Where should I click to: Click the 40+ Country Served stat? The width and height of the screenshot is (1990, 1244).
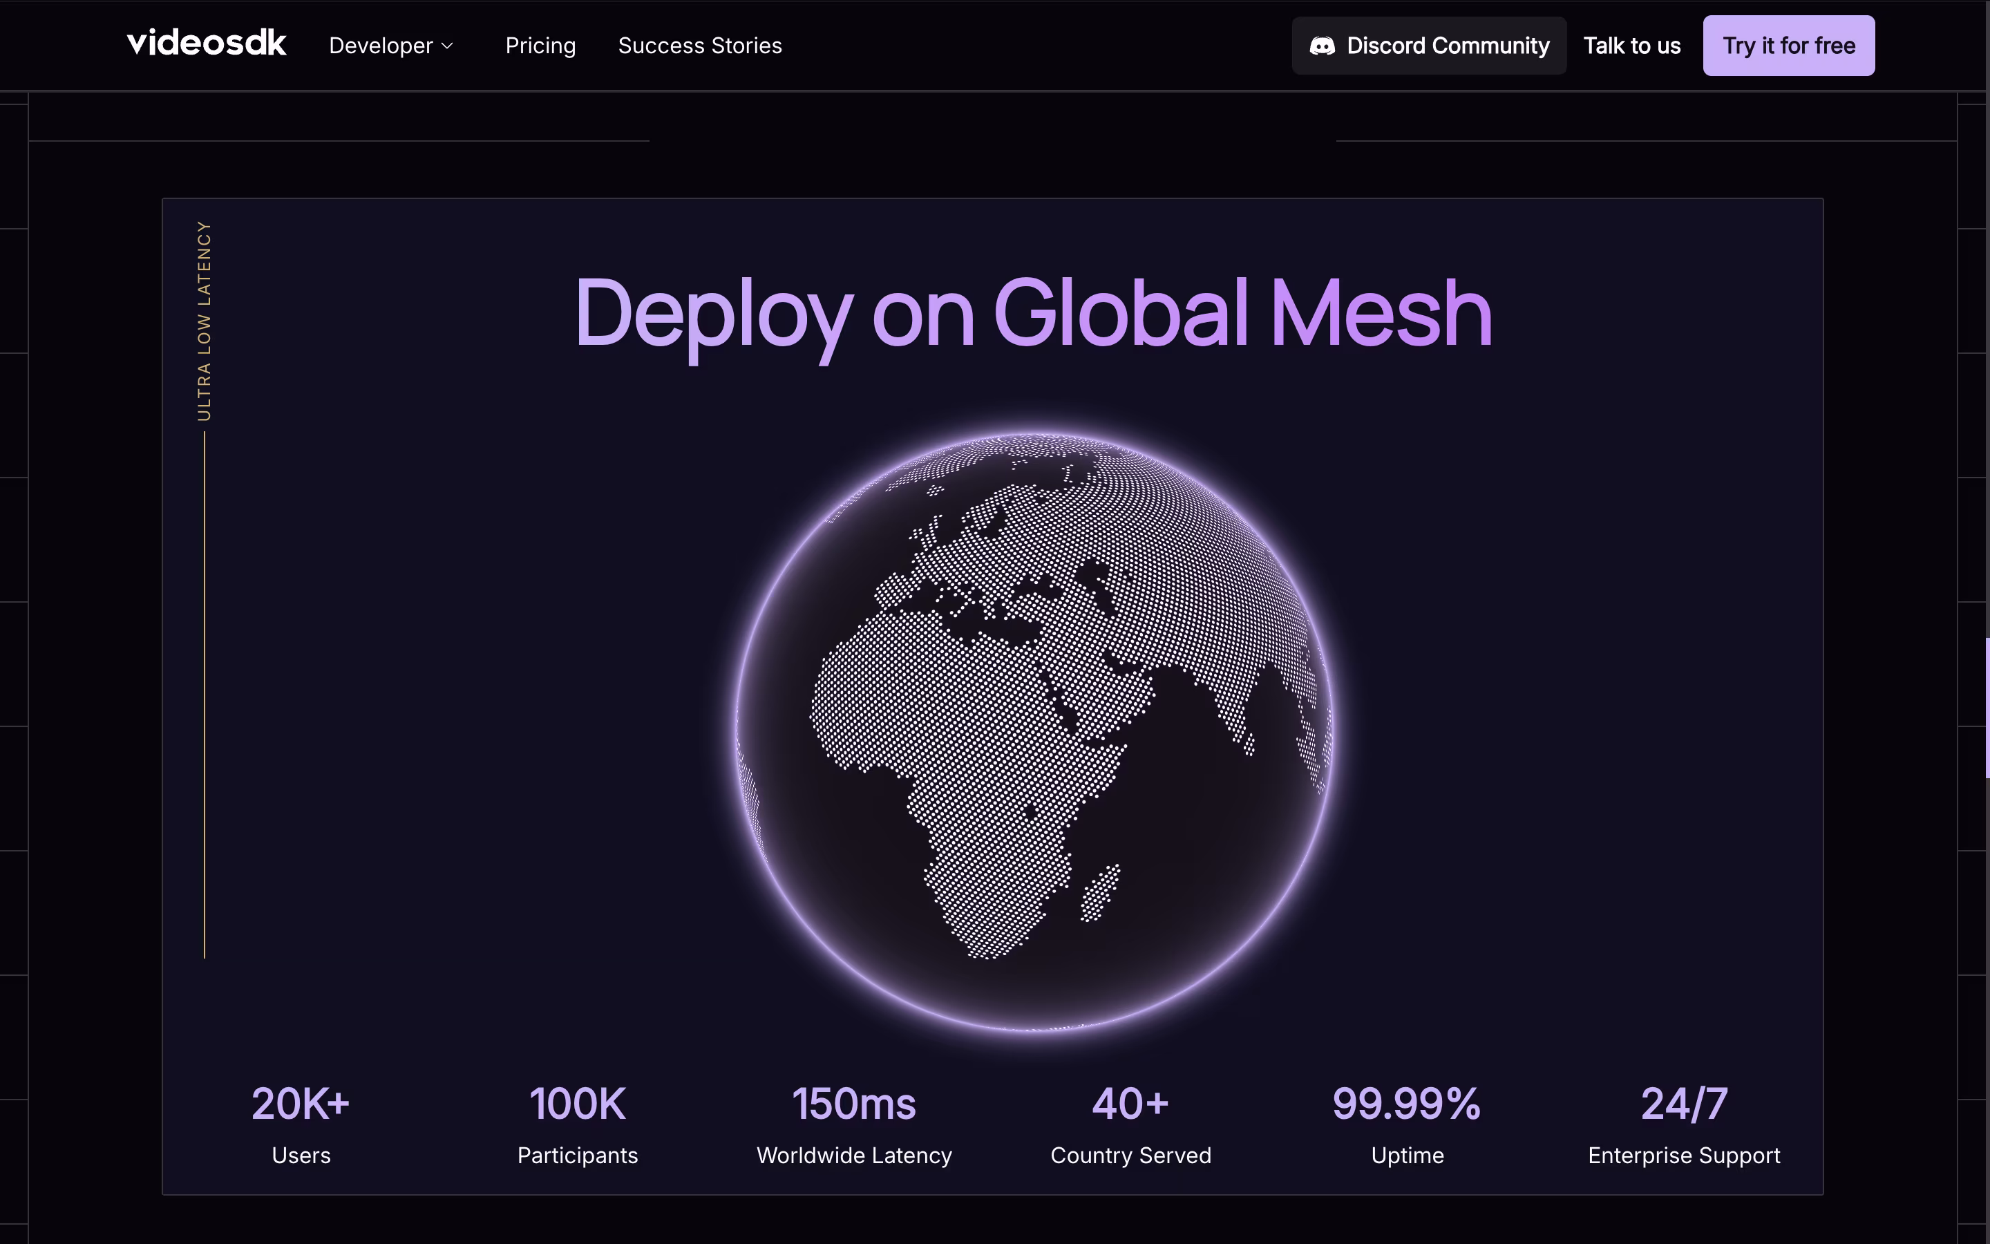1130,1122
